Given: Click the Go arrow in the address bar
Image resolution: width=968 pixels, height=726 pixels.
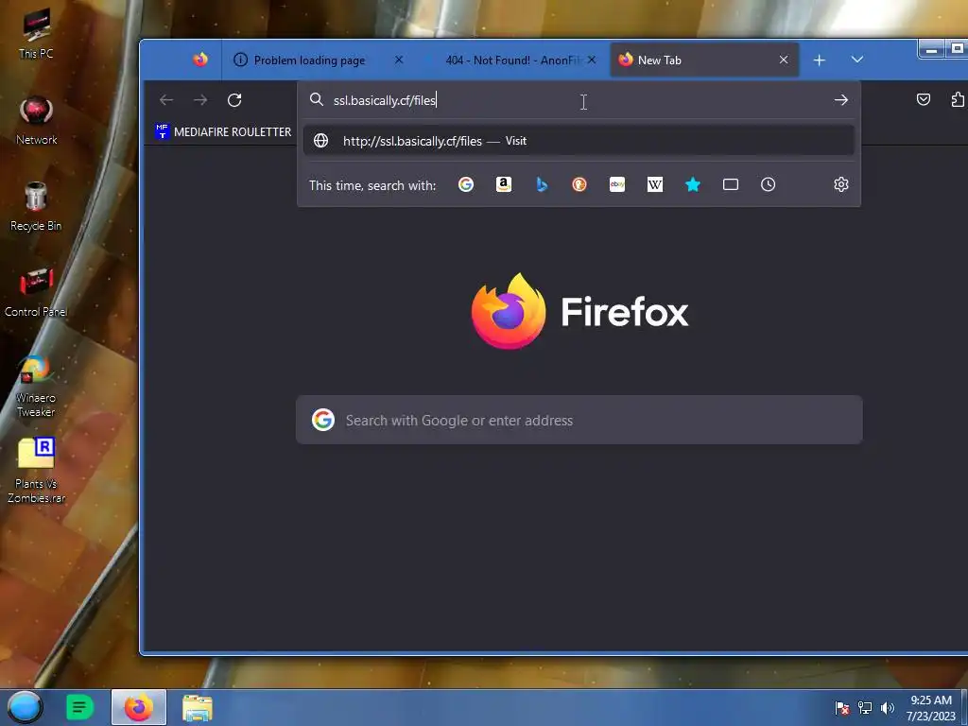Looking at the screenshot, I should click(840, 100).
